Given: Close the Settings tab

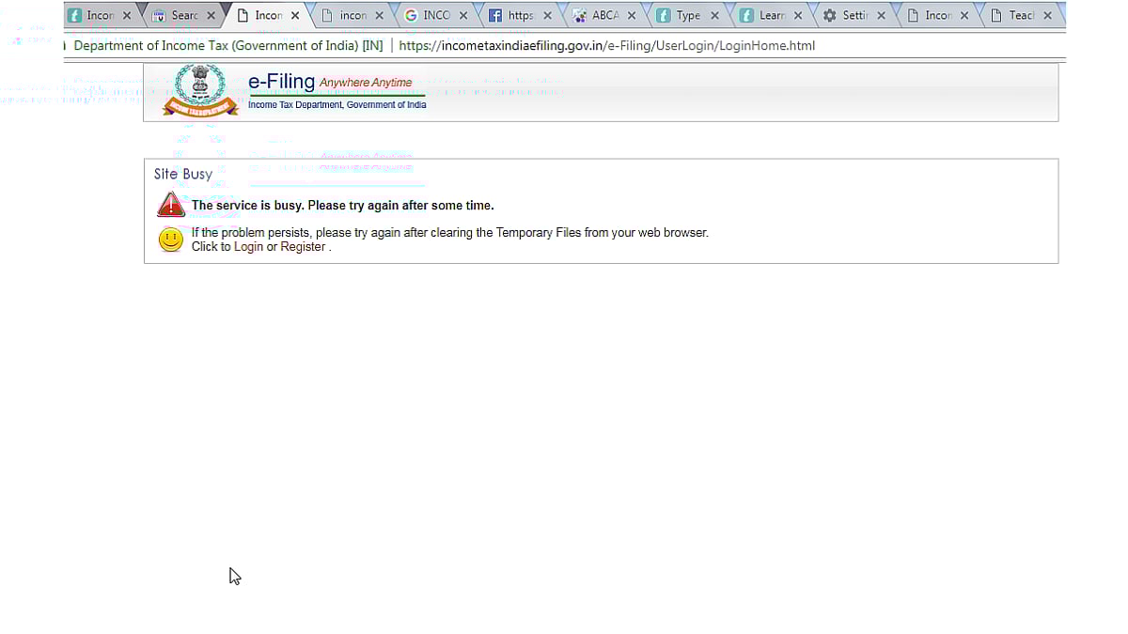Looking at the screenshot, I should [881, 16].
